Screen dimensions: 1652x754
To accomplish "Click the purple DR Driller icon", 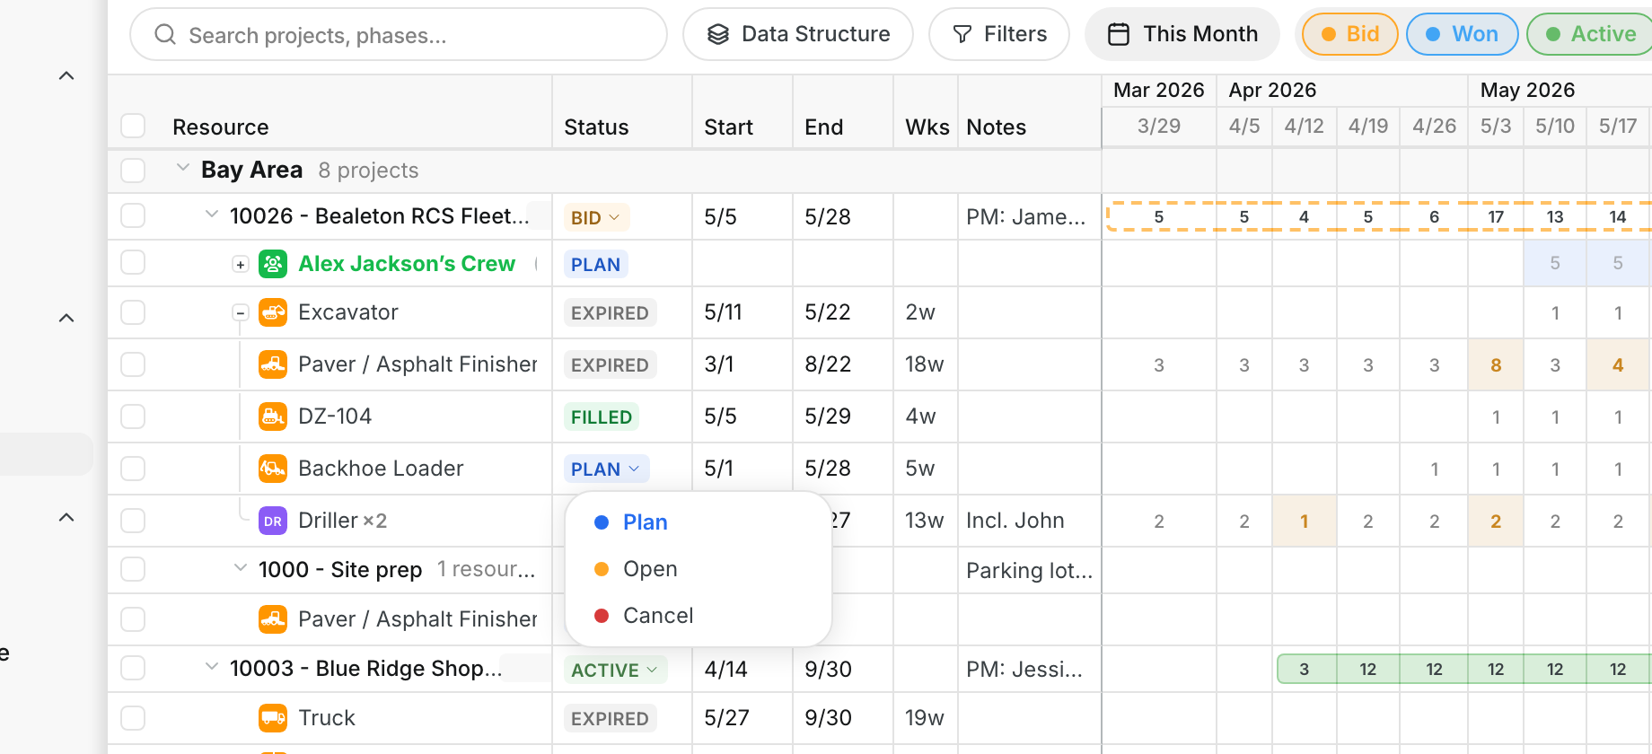I will tap(273, 521).
